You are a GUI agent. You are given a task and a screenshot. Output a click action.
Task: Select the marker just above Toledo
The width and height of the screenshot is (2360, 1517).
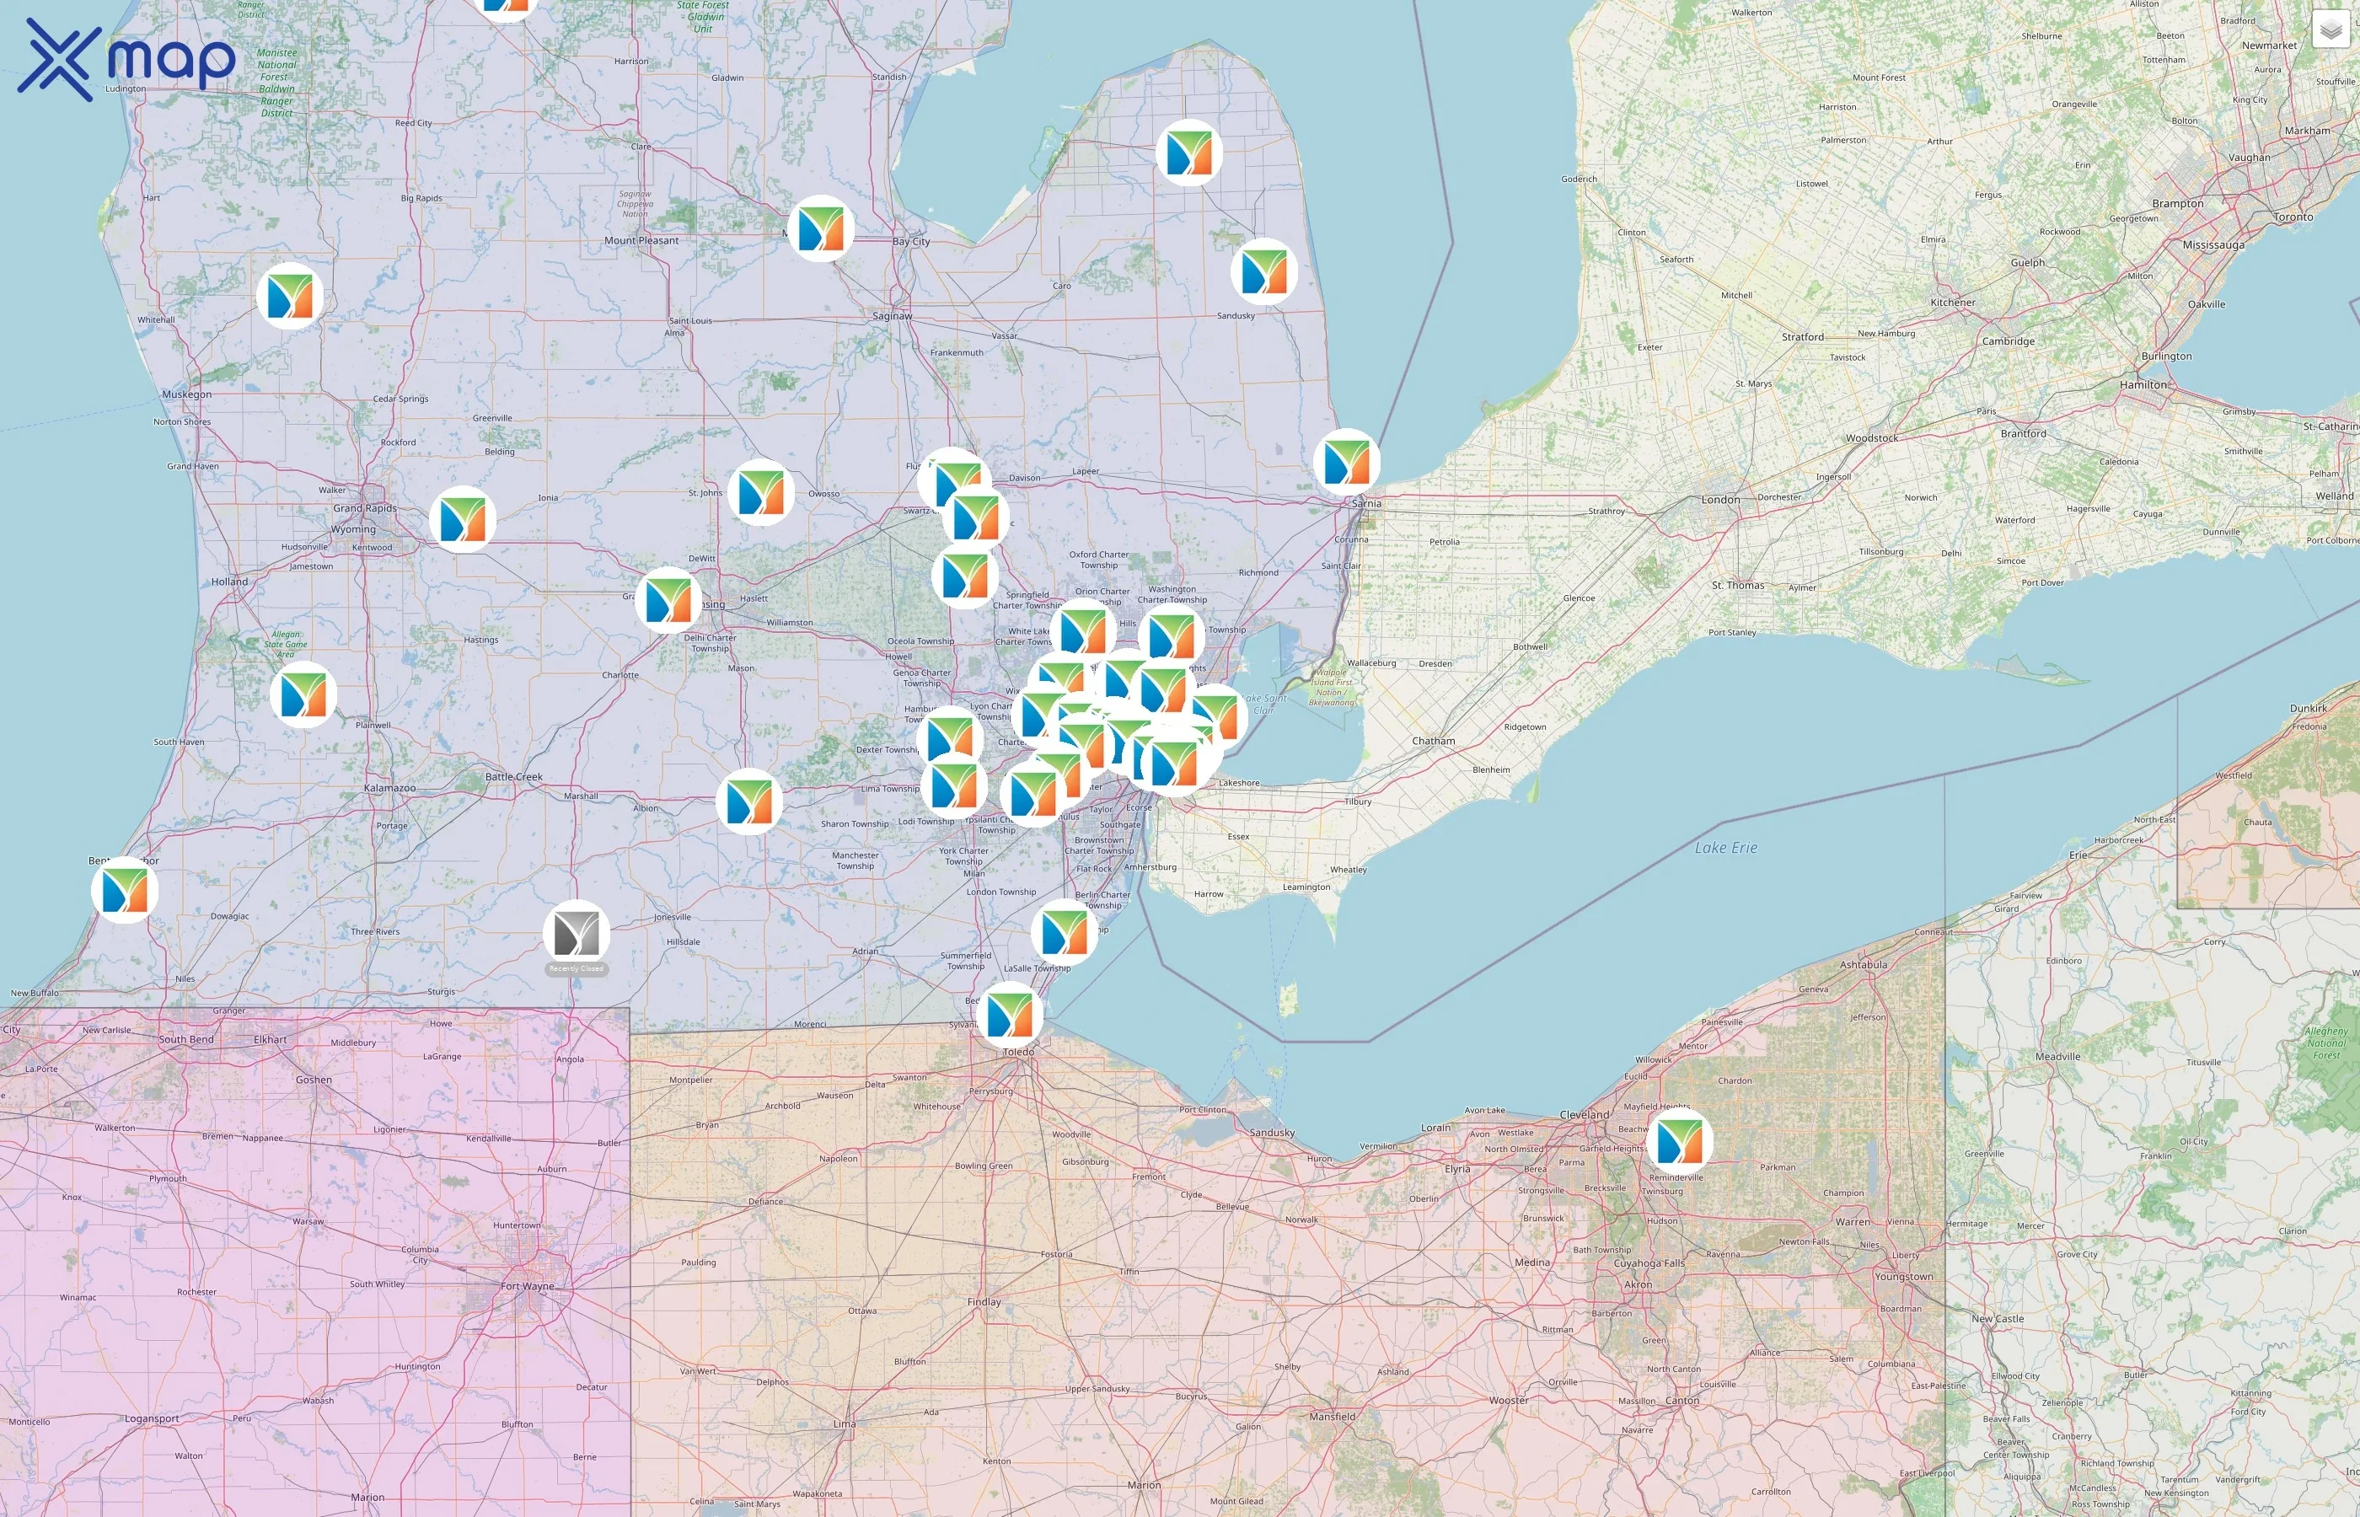pos(1010,1015)
